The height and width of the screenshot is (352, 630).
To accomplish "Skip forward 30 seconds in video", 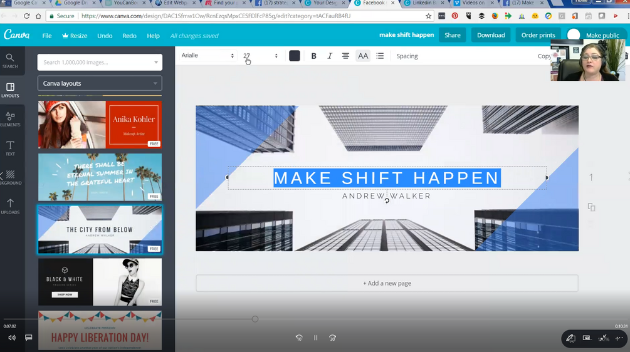I will 332,338.
